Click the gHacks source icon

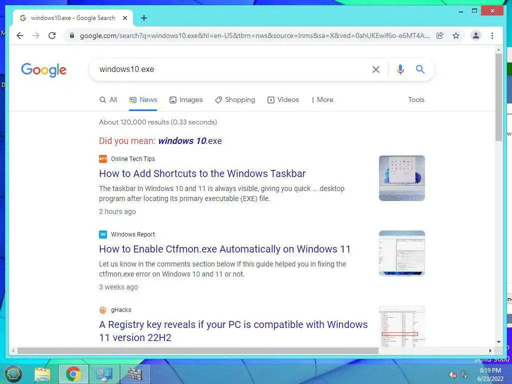103,310
